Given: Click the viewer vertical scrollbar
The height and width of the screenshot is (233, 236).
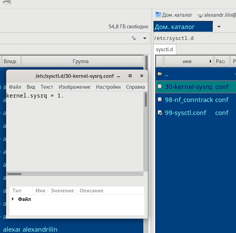Looking at the screenshot, I should [x=146, y=100].
